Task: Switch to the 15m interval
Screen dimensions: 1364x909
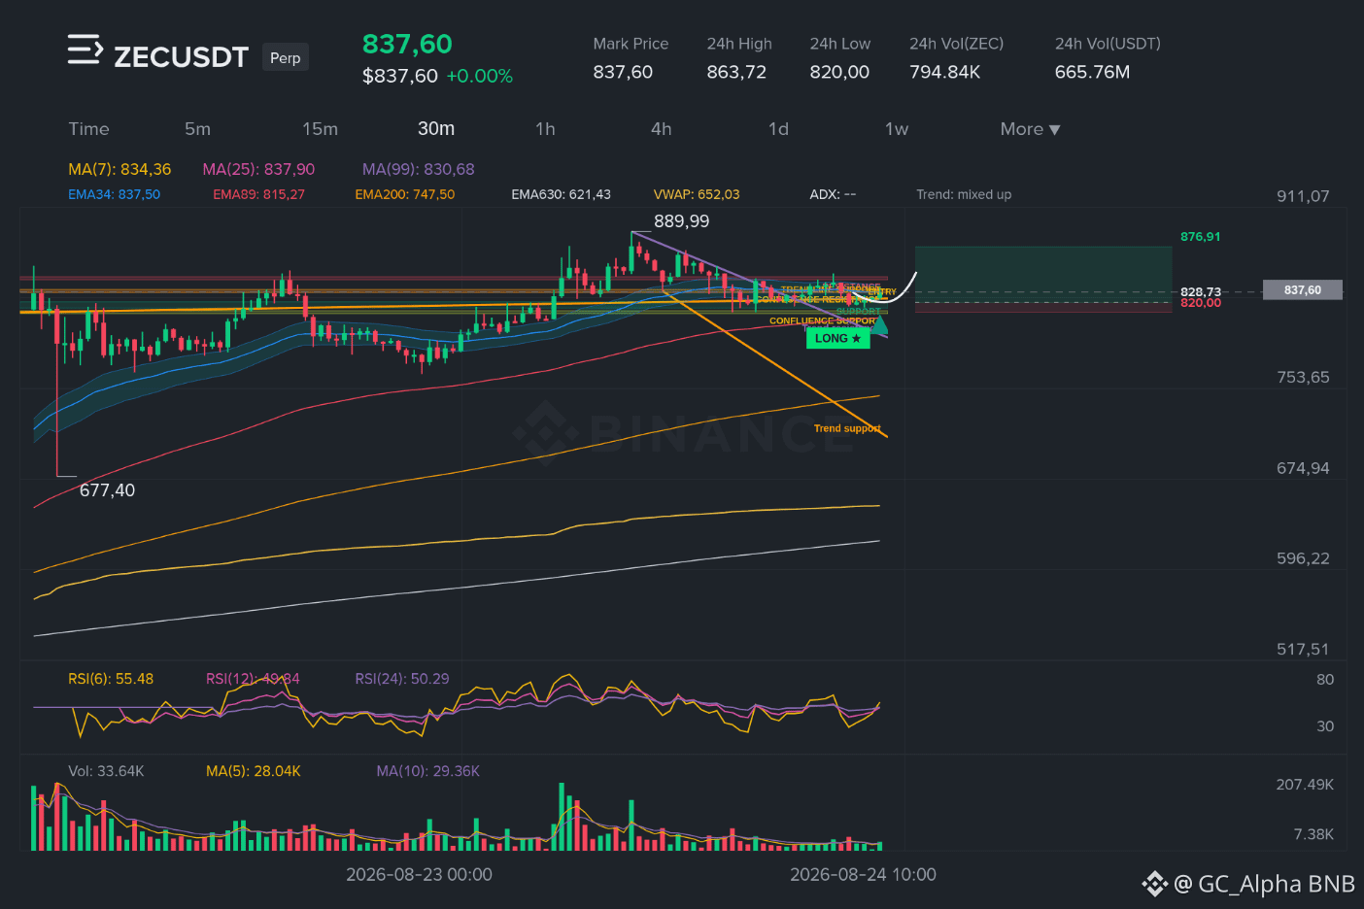Action: (320, 129)
